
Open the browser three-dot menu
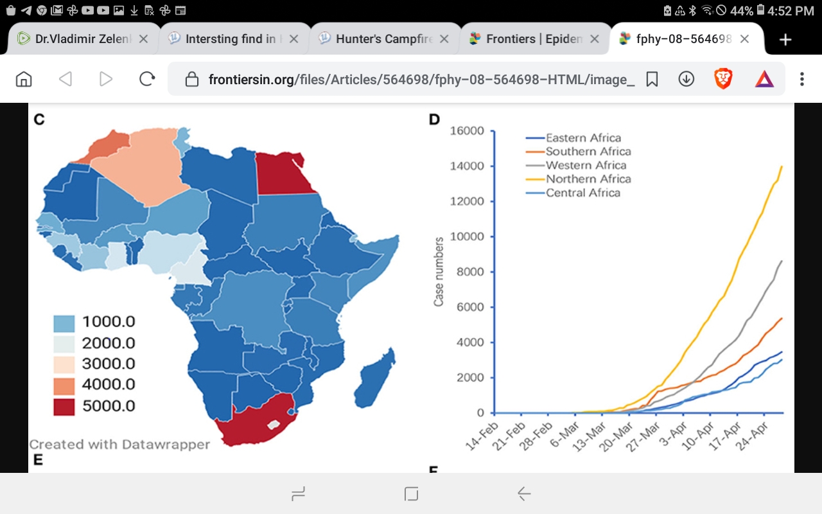(x=801, y=79)
